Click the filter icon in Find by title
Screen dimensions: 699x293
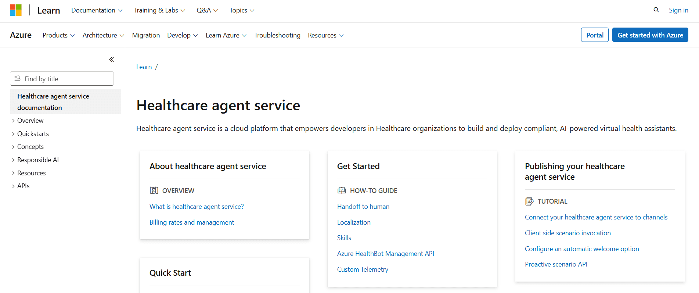click(17, 78)
